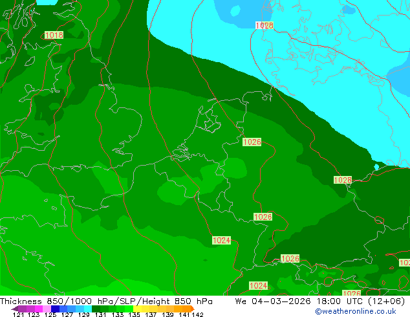Screen dimensions: 410x317
Task: Select the 1028 isobar label above Denmark
Action: (264, 25)
